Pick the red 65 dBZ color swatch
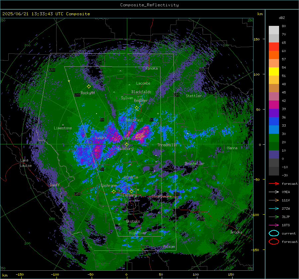Viewport: 299px width, 279px height. [274, 46]
